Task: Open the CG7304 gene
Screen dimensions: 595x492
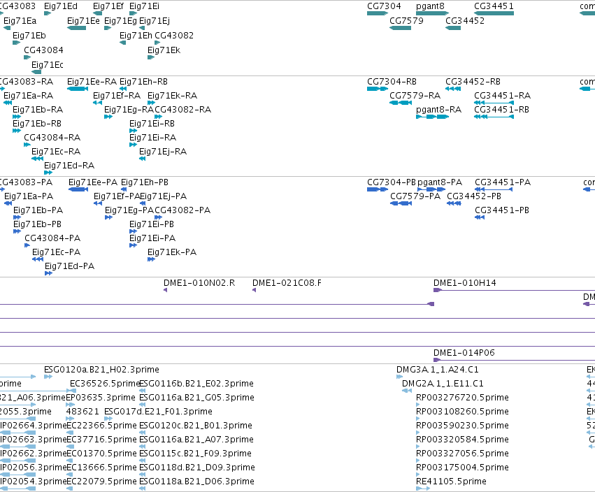Action: pos(378,13)
